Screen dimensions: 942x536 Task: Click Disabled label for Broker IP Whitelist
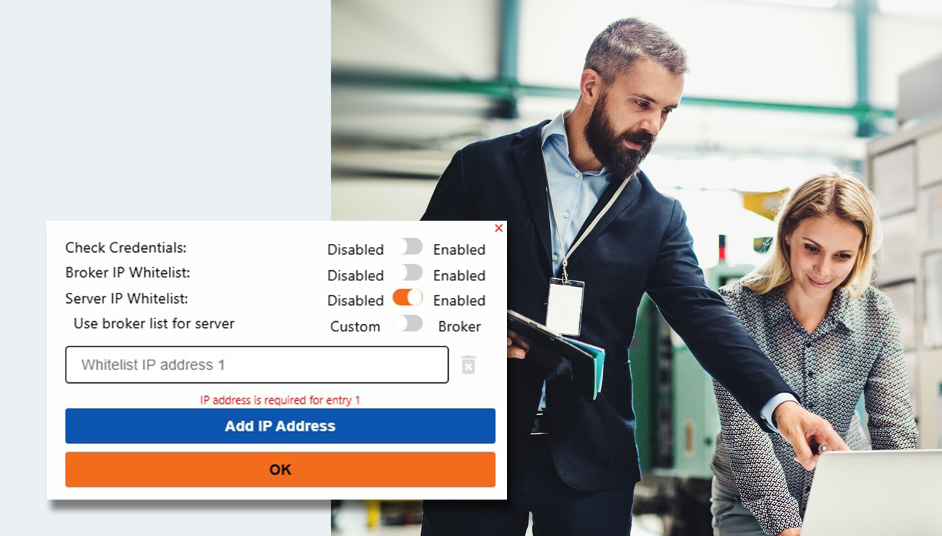(x=356, y=276)
